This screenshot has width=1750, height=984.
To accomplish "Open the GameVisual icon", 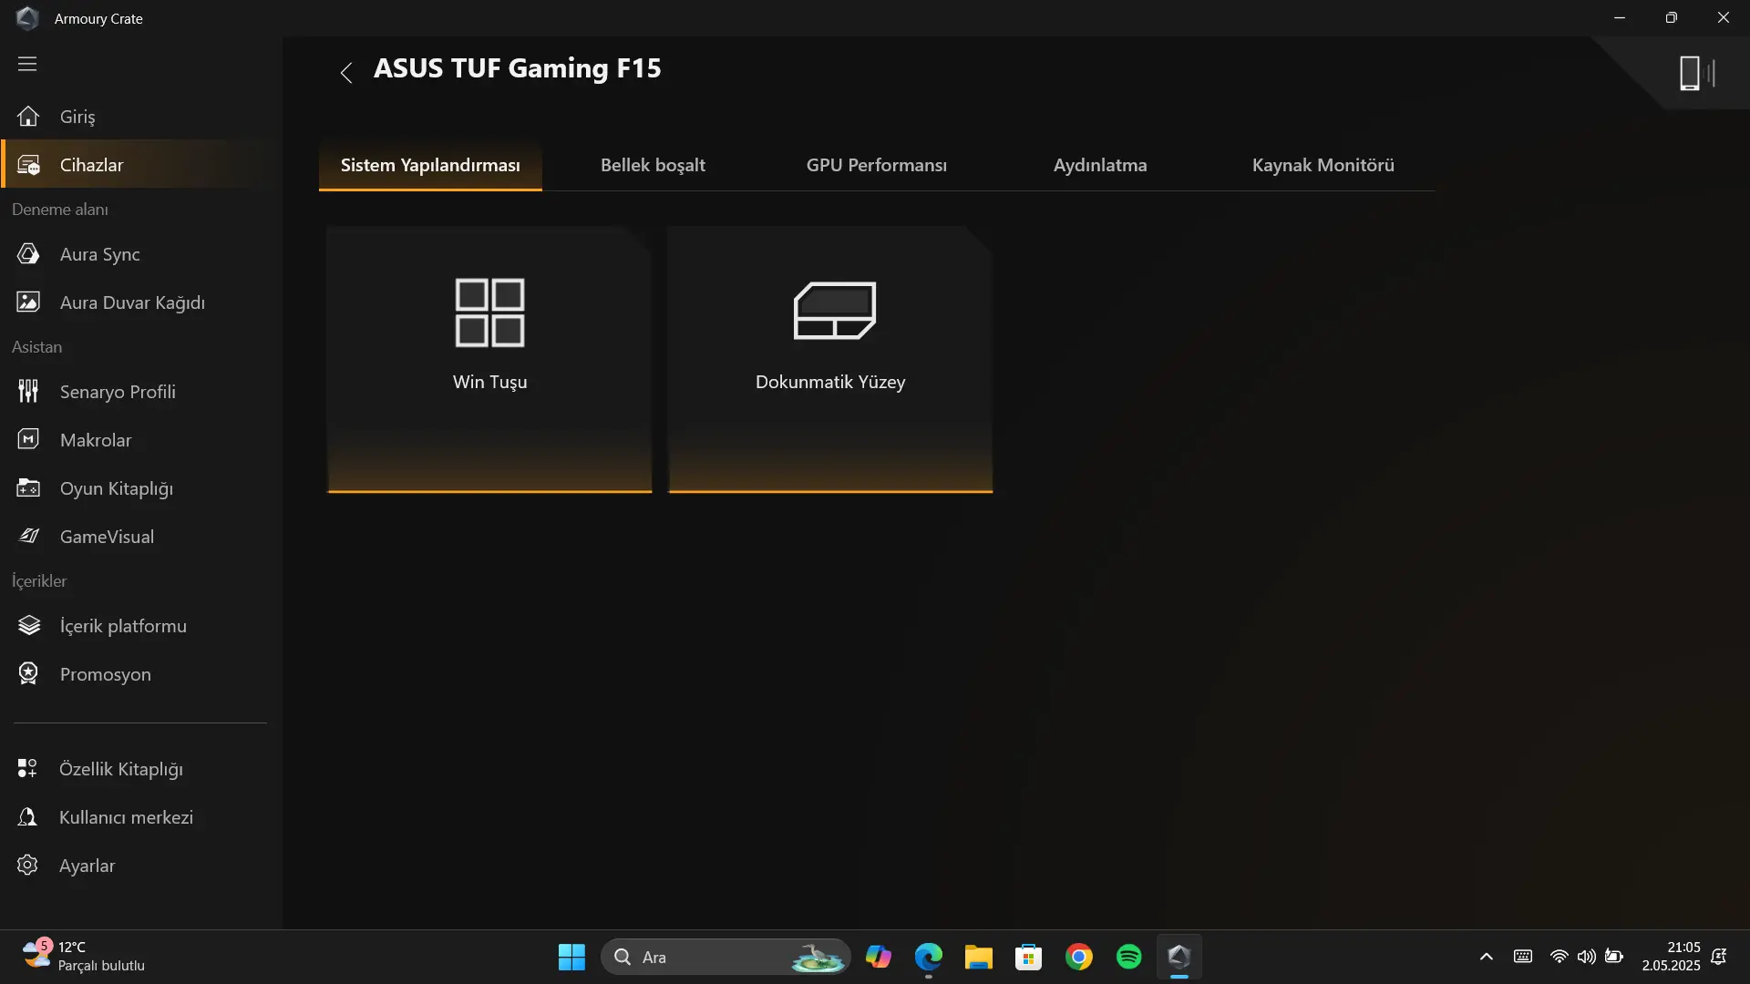I will (28, 537).
